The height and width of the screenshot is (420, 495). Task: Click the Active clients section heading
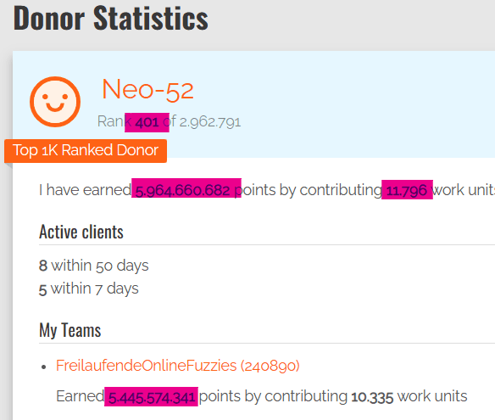[x=81, y=232]
